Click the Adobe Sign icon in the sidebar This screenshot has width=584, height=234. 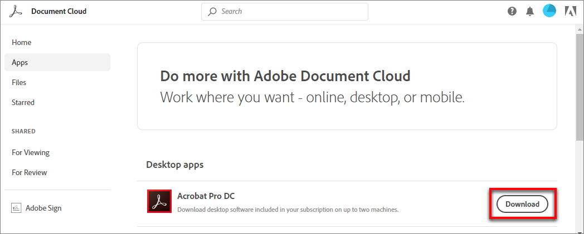[x=16, y=208]
